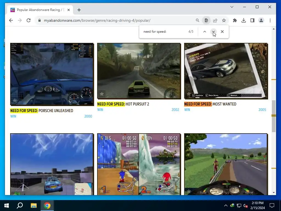Open the blue car city game thumbnail
The height and width of the screenshot is (211, 281).
[x=52, y=164]
